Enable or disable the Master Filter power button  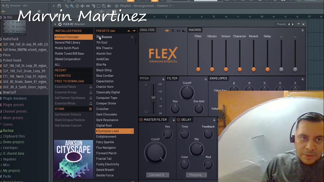tap(141, 120)
